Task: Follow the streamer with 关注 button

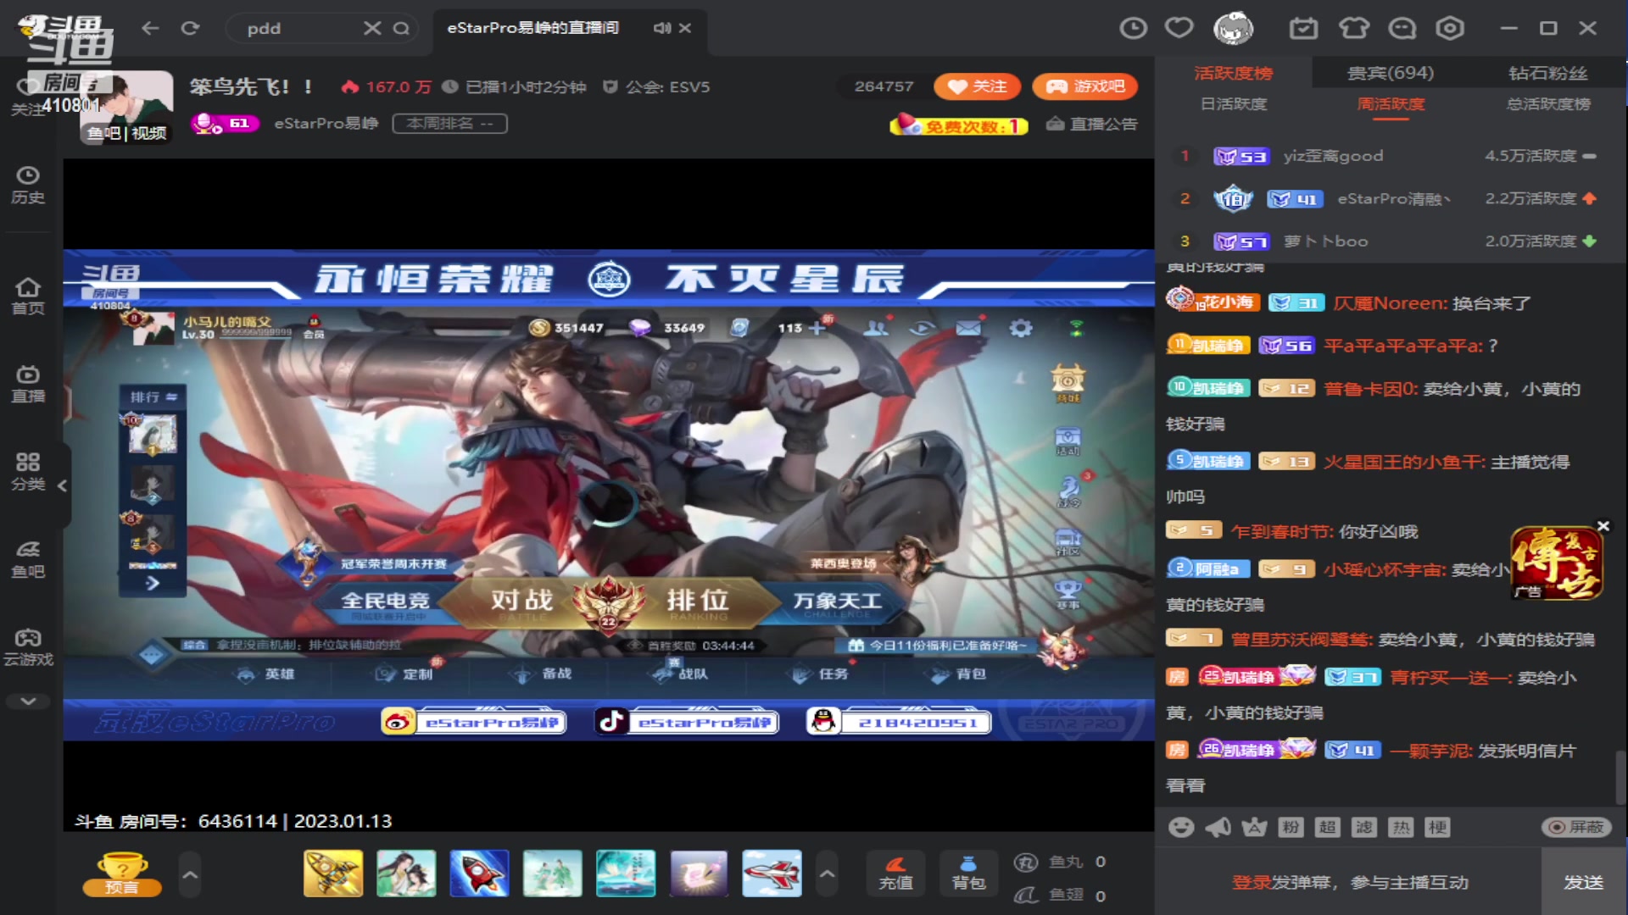Action: pyautogui.click(x=977, y=86)
